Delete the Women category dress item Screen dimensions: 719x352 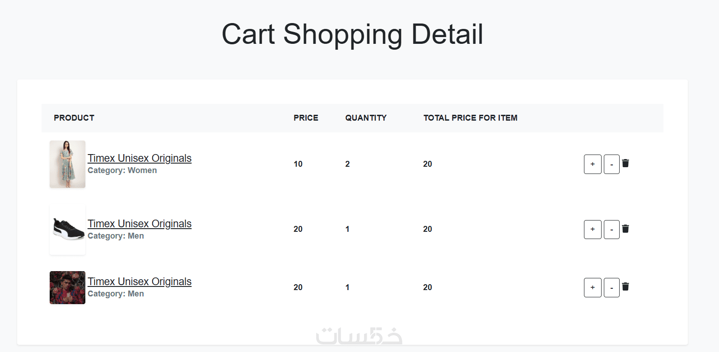(626, 163)
